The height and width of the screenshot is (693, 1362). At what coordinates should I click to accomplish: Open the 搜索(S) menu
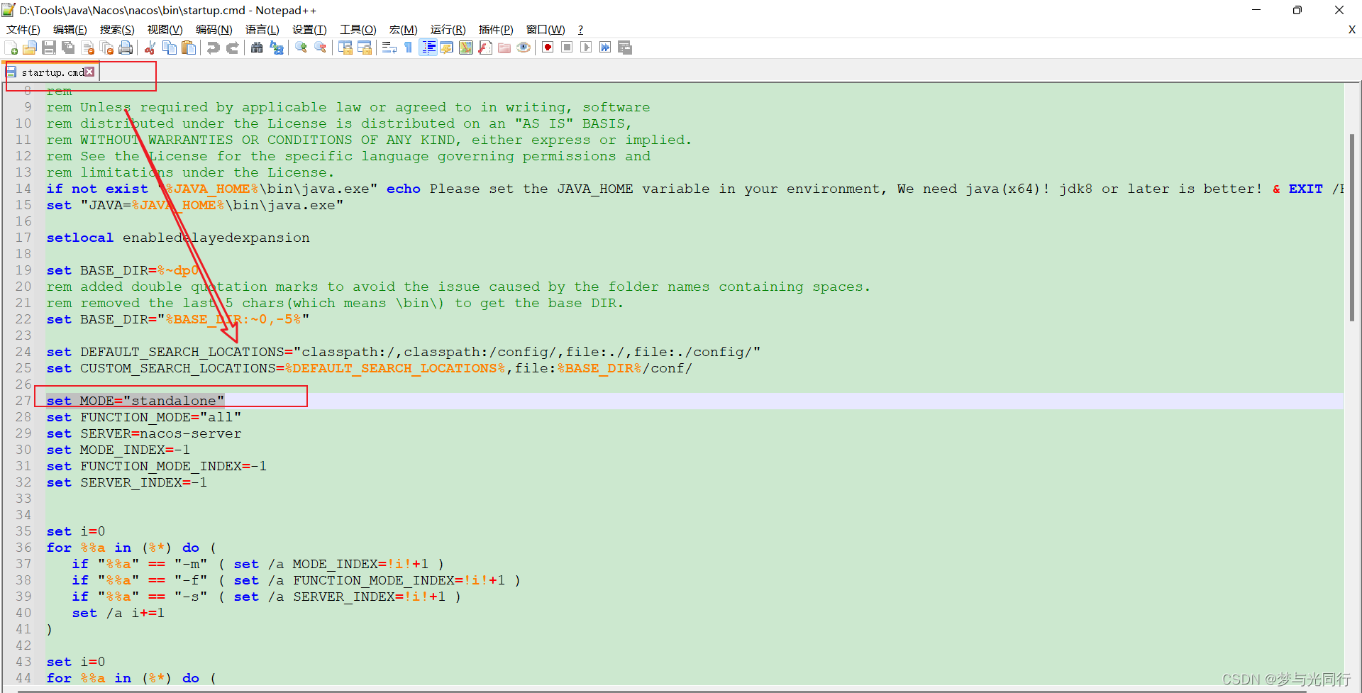coord(117,29)
